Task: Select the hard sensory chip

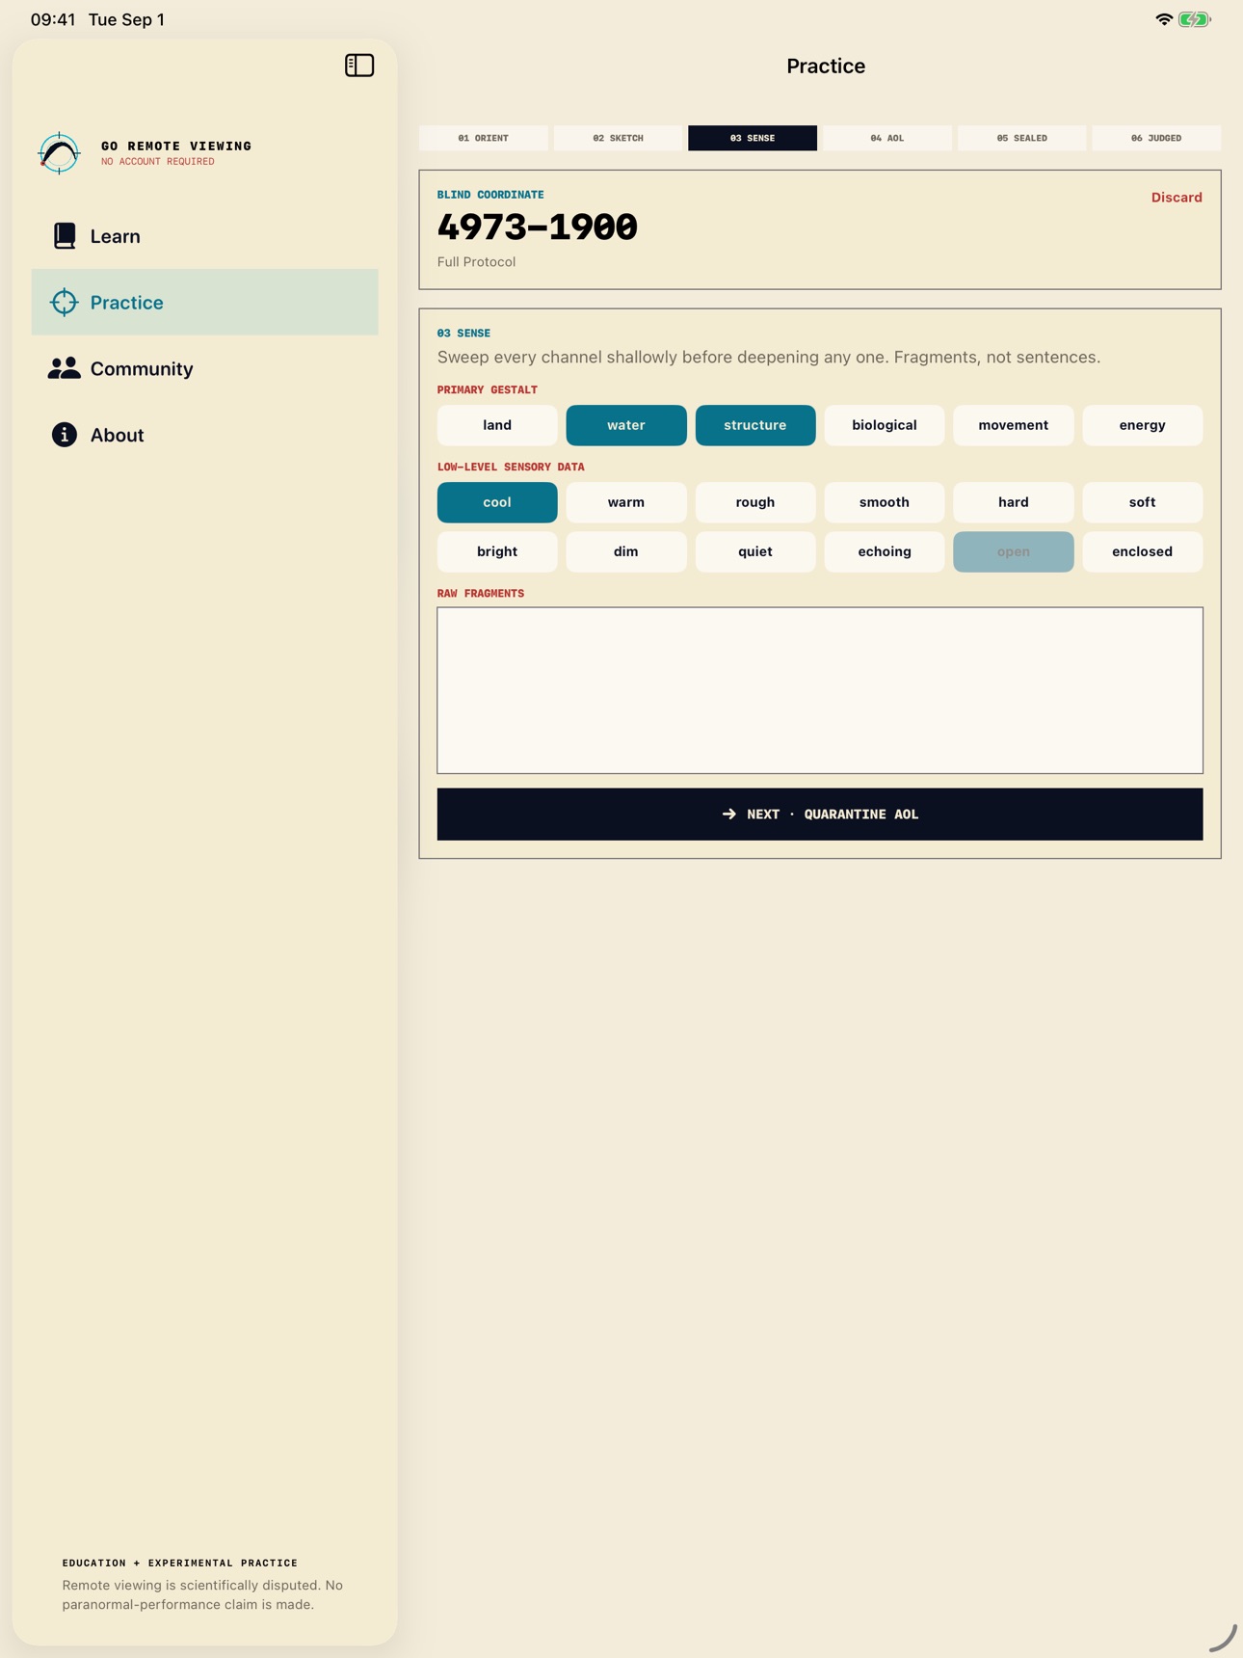Action: 1014,502
